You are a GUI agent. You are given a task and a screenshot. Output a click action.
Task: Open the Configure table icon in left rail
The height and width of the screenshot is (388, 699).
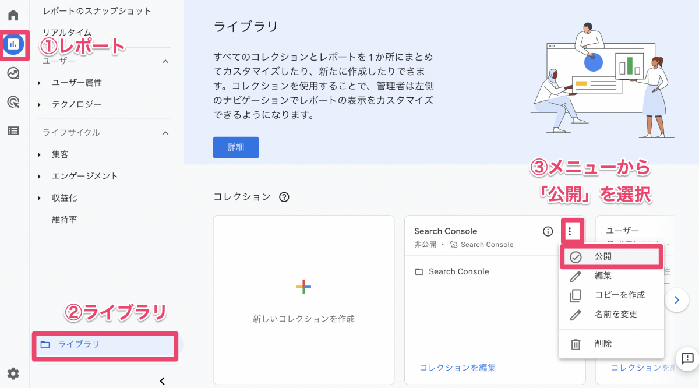click(x=13, y=130)
